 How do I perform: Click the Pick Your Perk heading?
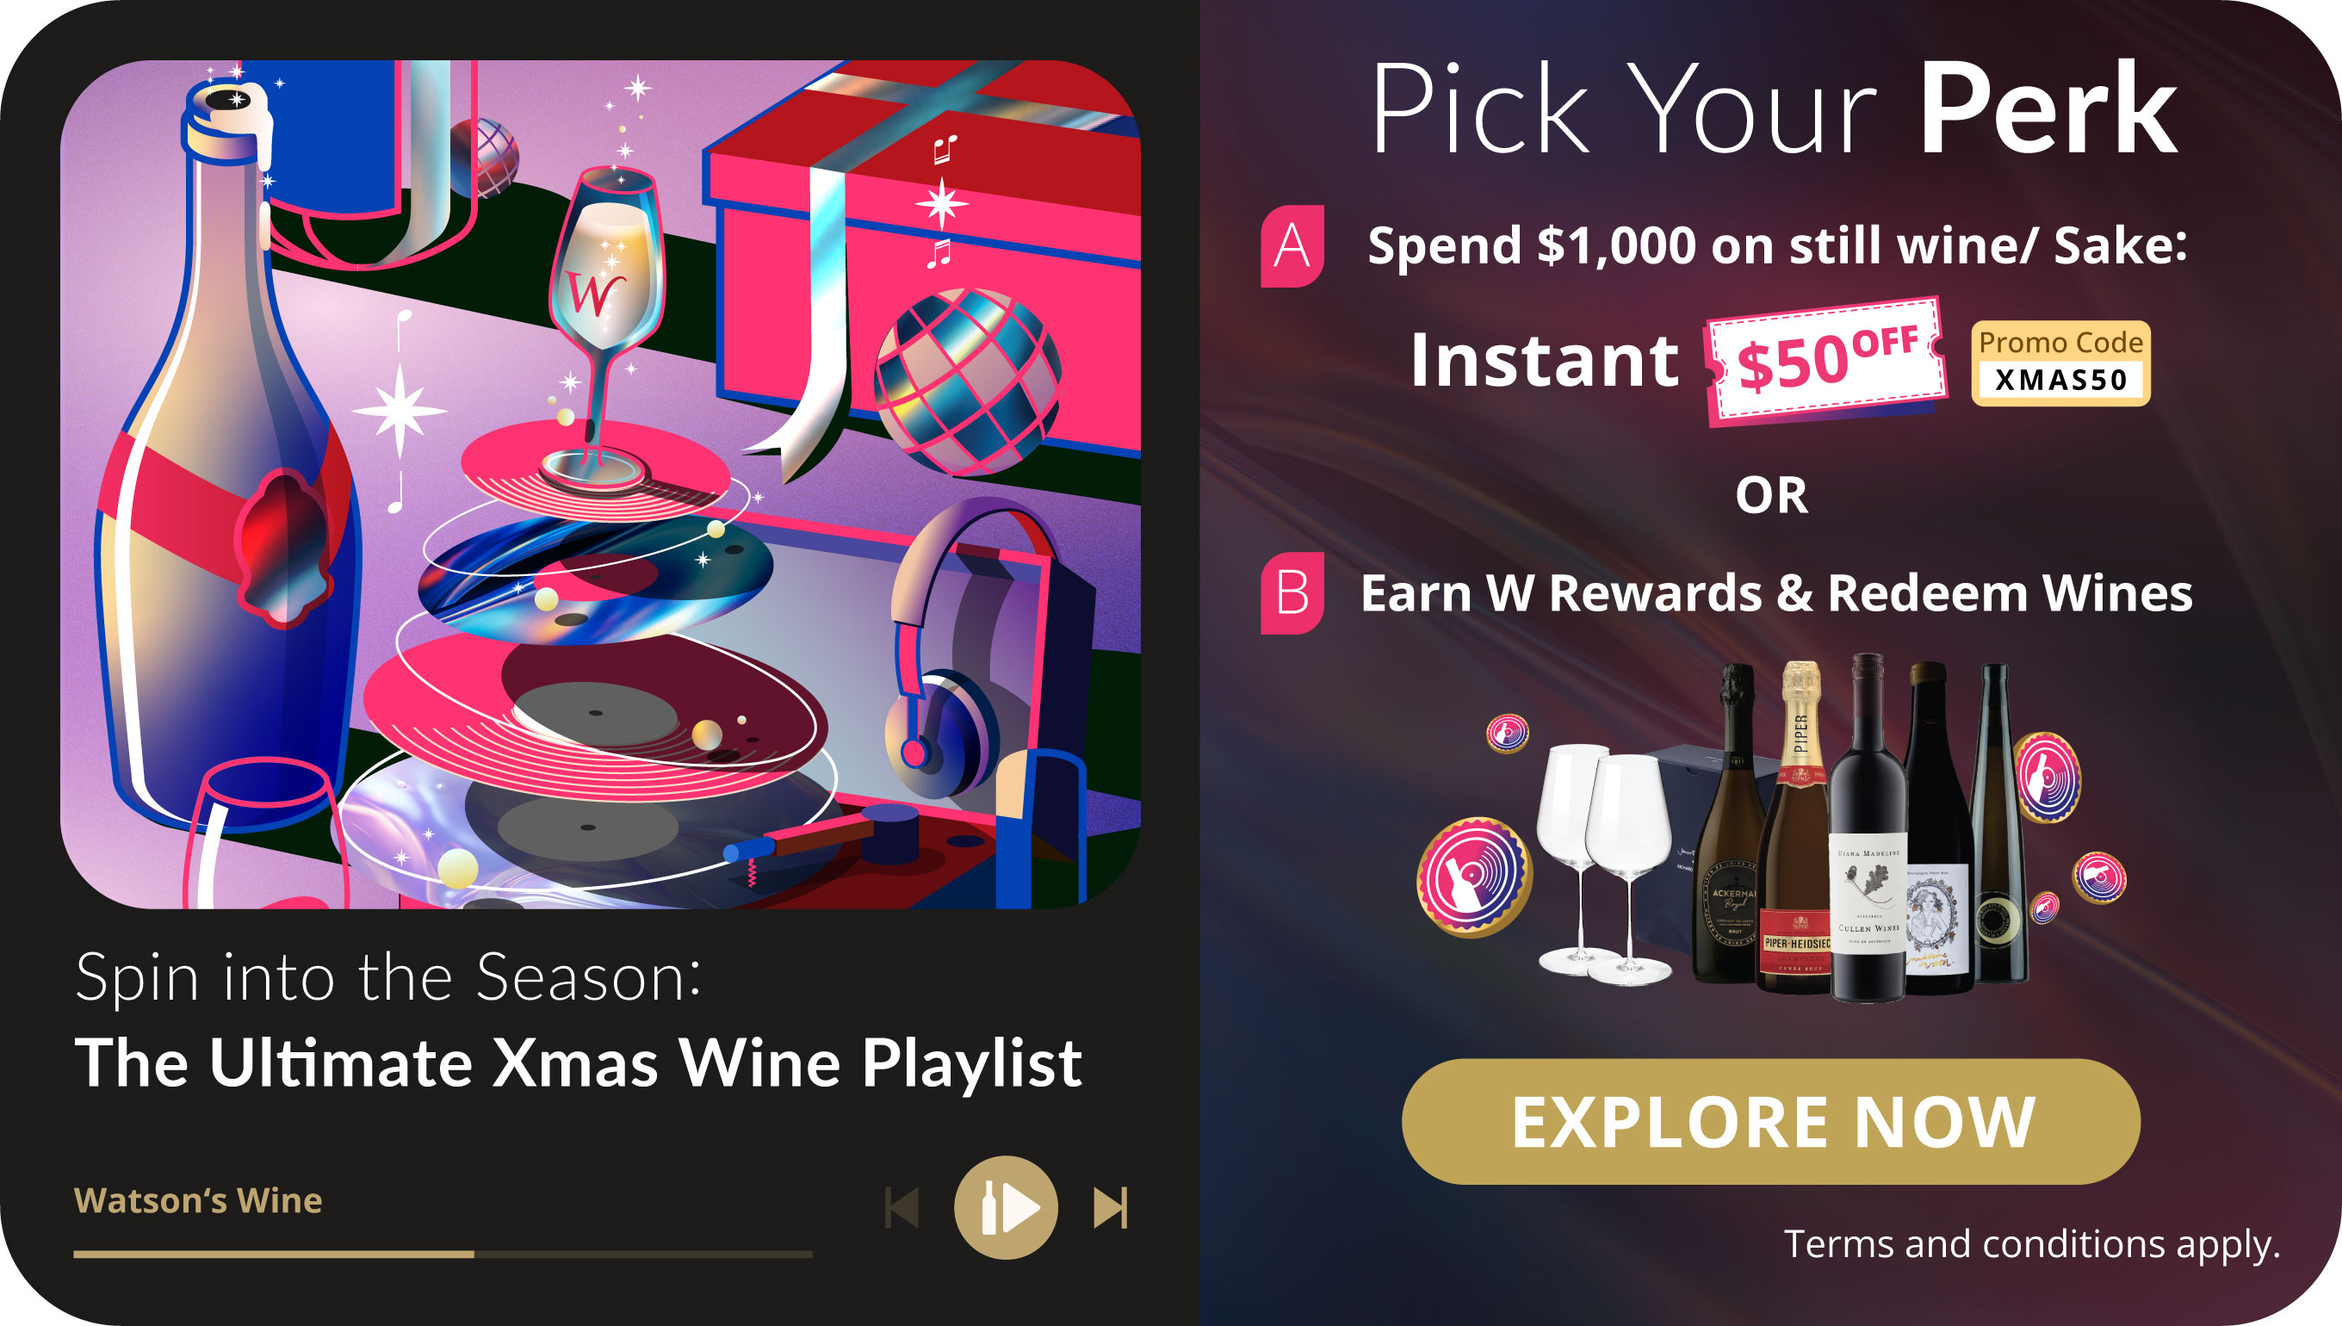1774,109
